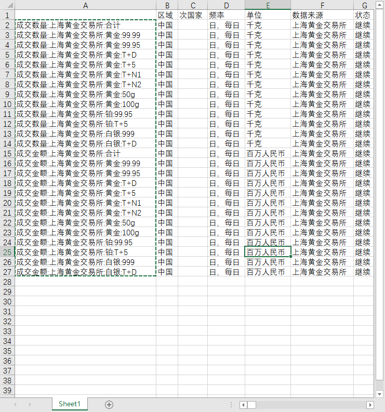Select cell '成交数量:上海黄金交易所:铂:99.95'
Image resolution: width=385 pixels, height=412 pixels.
(85, 114)
